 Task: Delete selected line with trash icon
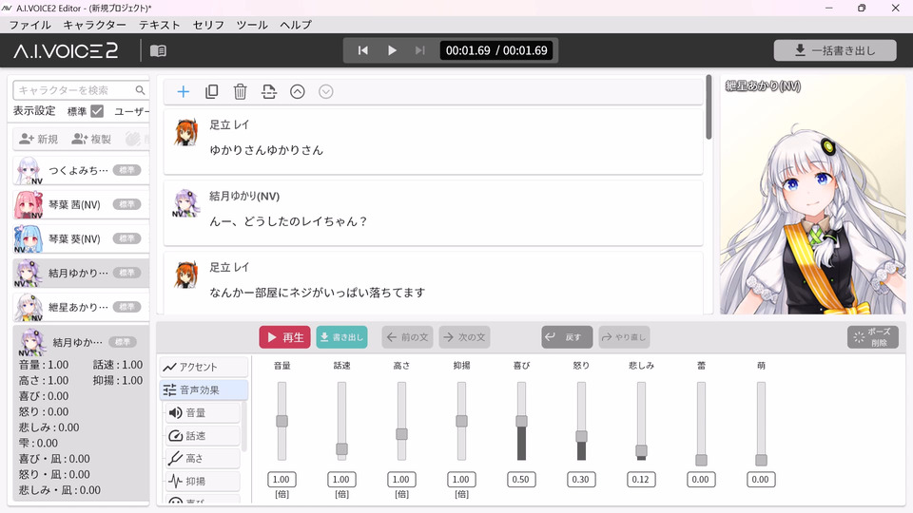[240, 92]
